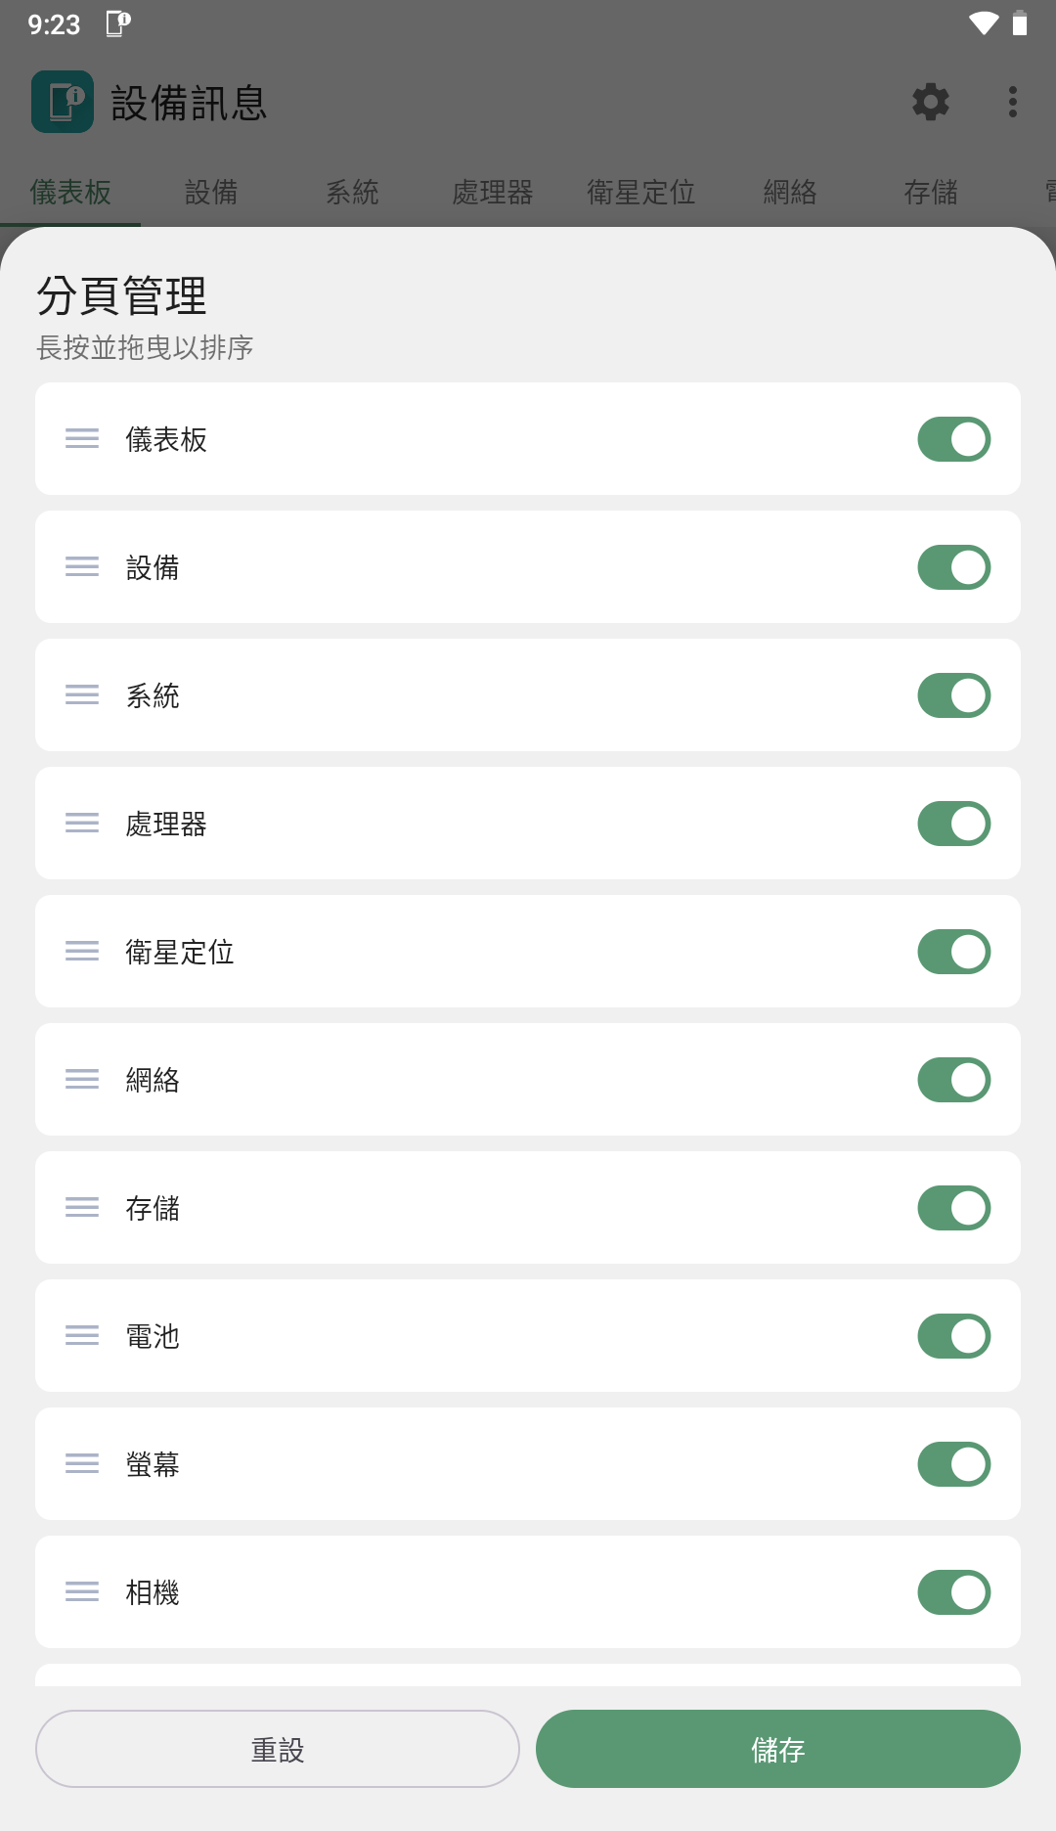Image resolution: width=1056 pixels, height=1831 pixels.
Task: Open the settings gear icon
Action: [930, 102]
